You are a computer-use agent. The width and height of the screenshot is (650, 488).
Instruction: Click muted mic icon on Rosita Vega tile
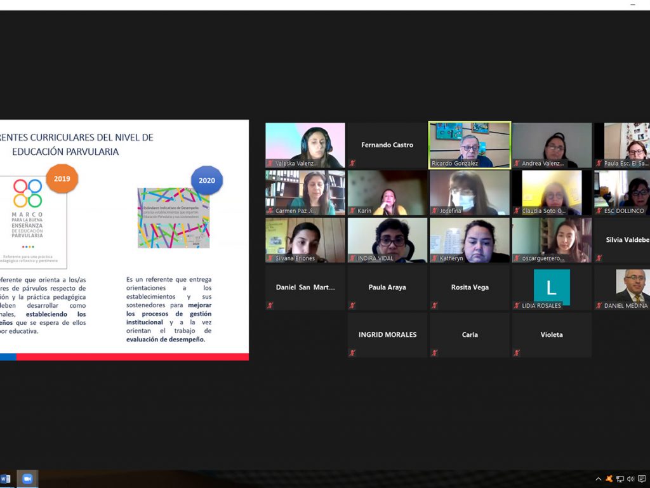tap(435, 306)
